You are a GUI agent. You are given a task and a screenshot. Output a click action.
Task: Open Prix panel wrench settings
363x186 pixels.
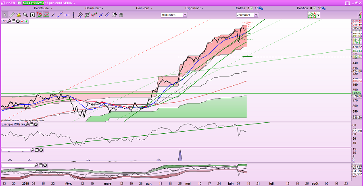tap(9, 21)
